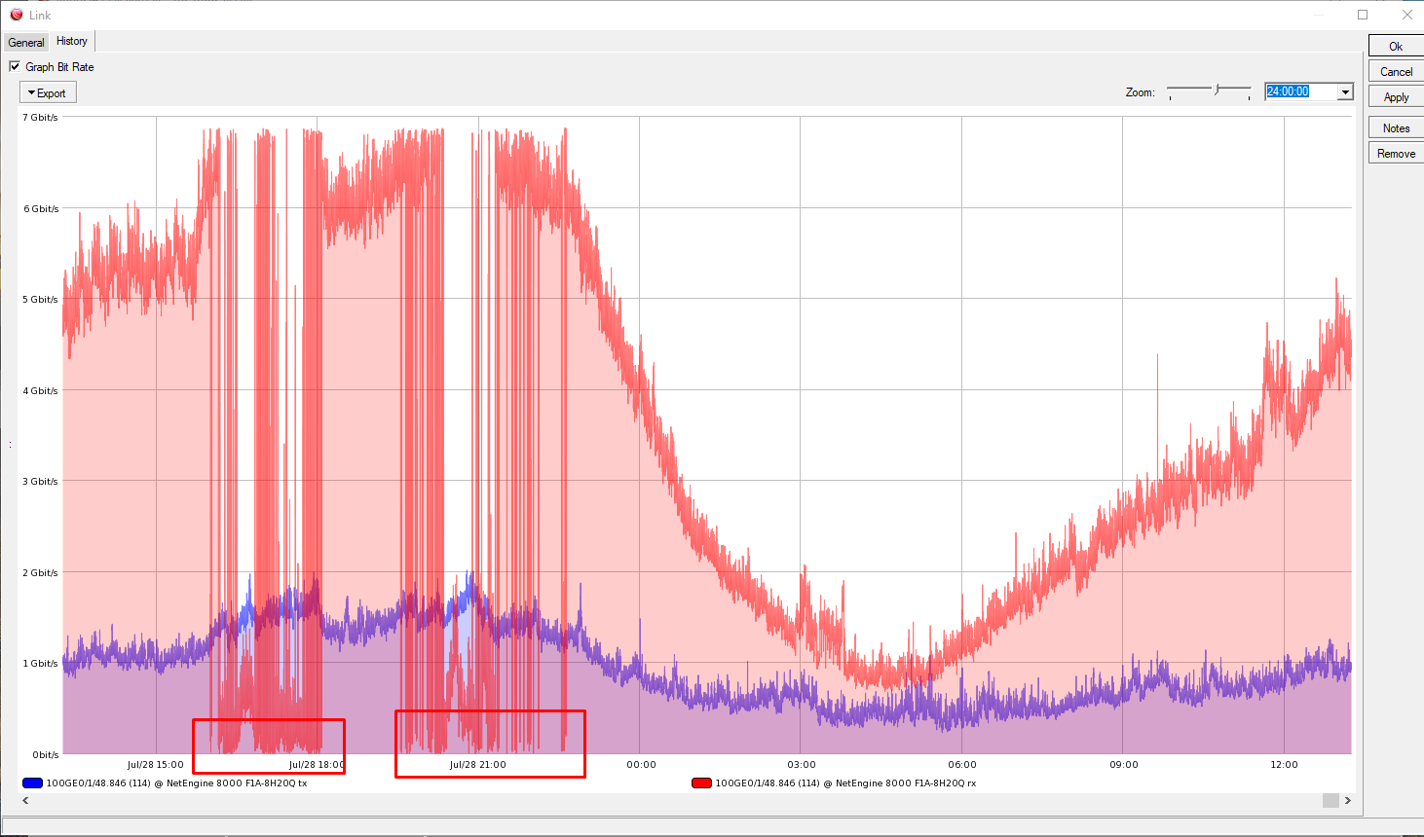Click the horizontal scrollbar thumb
This screenshot has height=837, width=1424.
click(x=1330, y=800)
